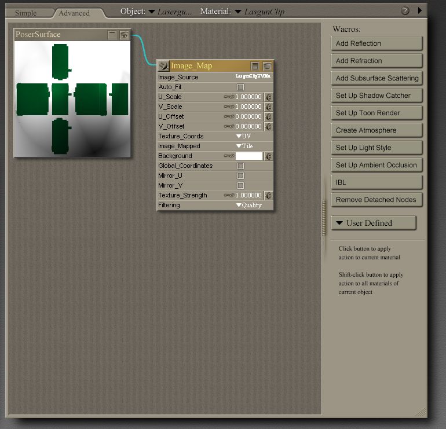Open the Texture_Coords UV dropdown
Image resolution: width=446 pixels, height=429 pixels.
click(244, 136)
